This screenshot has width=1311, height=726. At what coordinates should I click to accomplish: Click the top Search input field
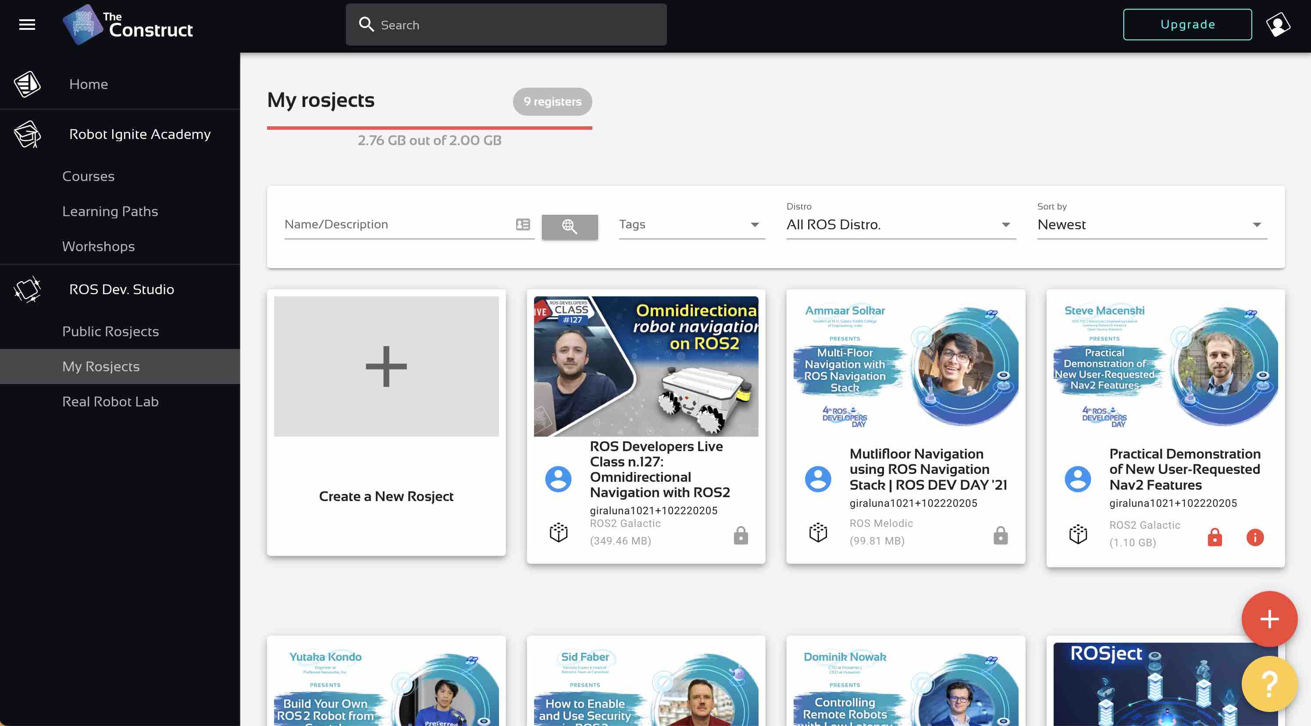coord(506,25)
